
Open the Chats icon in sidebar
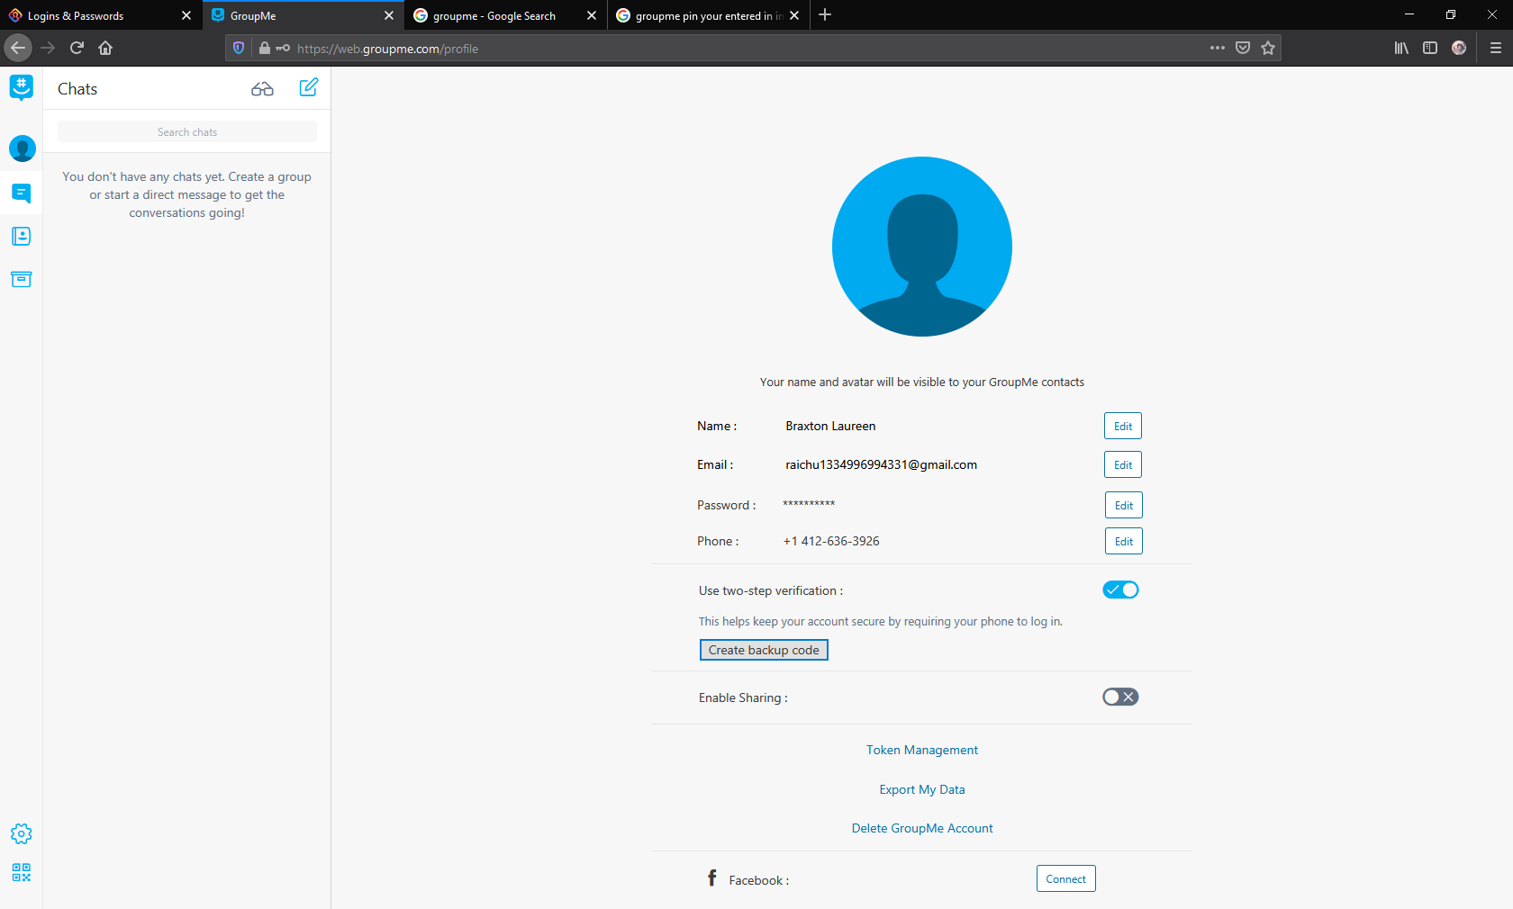[22, 193]
